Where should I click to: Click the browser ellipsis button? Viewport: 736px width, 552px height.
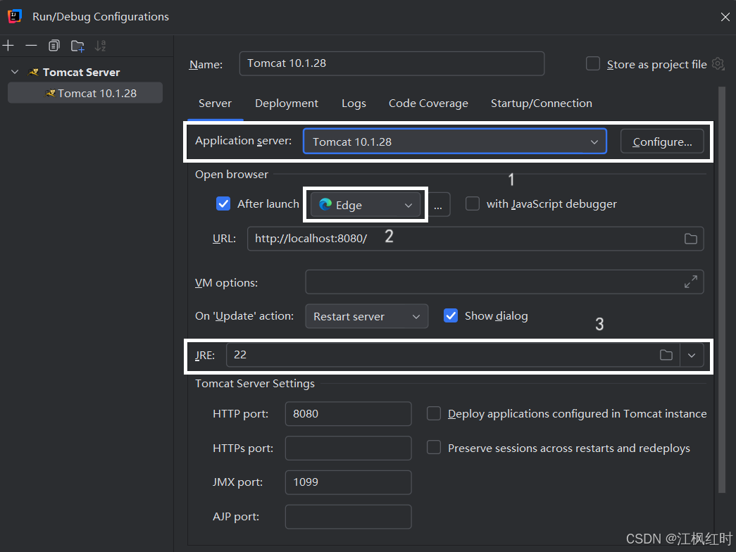pos(437,205)
